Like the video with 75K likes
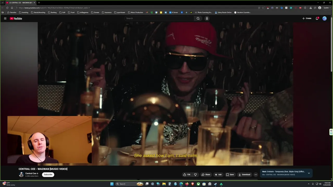The width and height of the screenshot is (333, 187). tap(187, 175)
